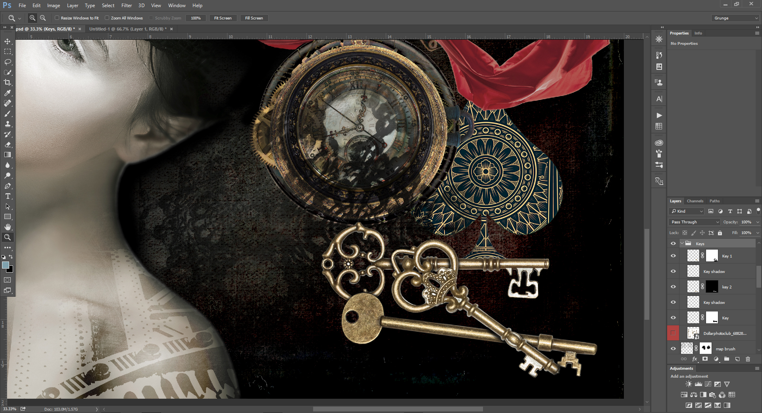Open the Grunge workspace selector
The height and width of the screenshot is (413, 762).
coord(735,18)
